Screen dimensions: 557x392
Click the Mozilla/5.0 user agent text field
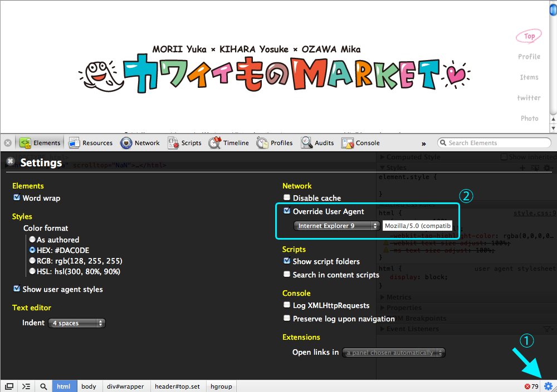(417, 226)
